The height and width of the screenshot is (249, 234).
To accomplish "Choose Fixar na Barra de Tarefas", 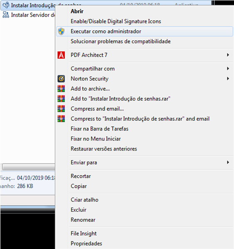I will pyautogui.click(x=99, y=128).
